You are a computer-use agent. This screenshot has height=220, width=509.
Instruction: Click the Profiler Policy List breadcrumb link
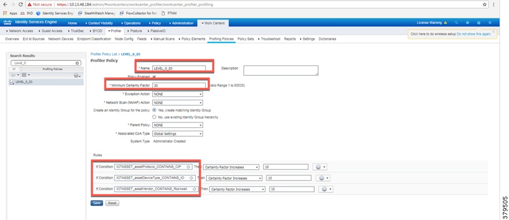coord(104,54)
